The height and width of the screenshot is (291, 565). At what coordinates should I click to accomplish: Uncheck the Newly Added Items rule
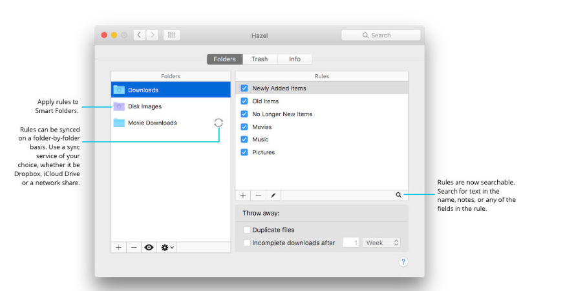point(244,88)
